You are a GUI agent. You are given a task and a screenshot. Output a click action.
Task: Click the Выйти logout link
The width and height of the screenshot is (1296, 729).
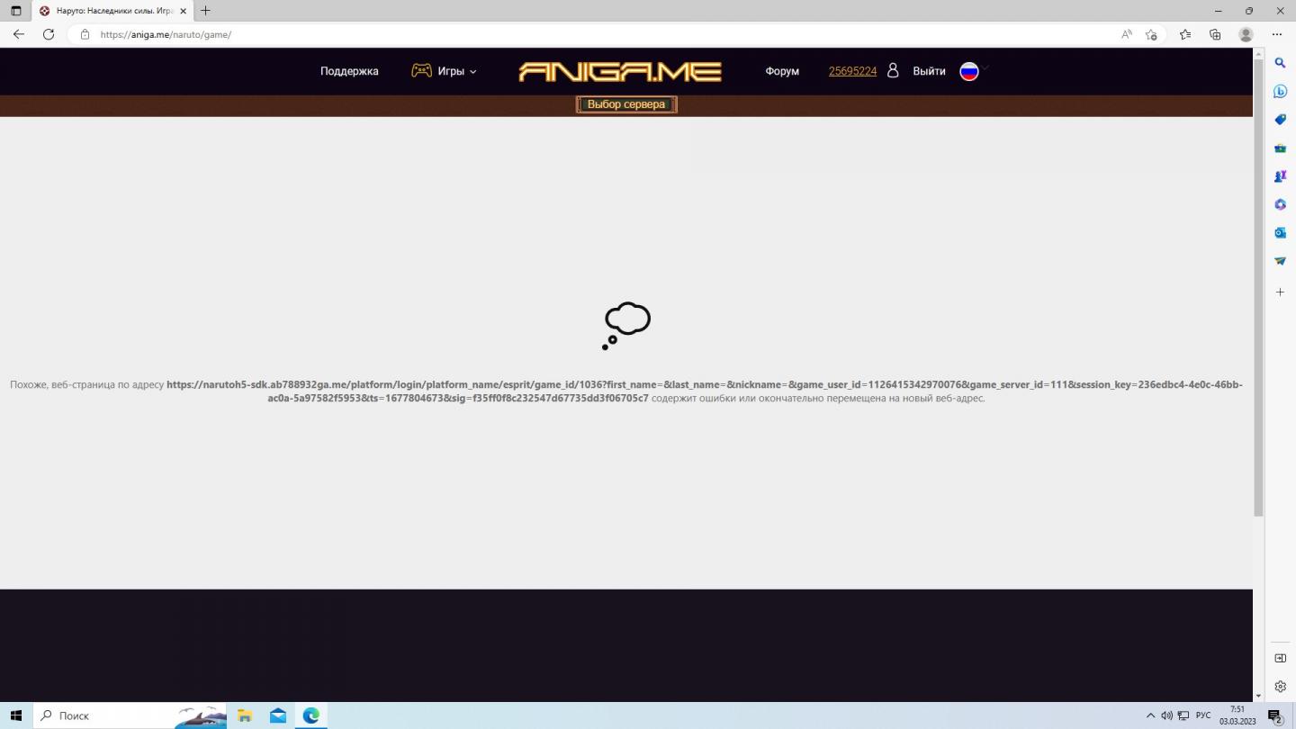coord(929,71)
